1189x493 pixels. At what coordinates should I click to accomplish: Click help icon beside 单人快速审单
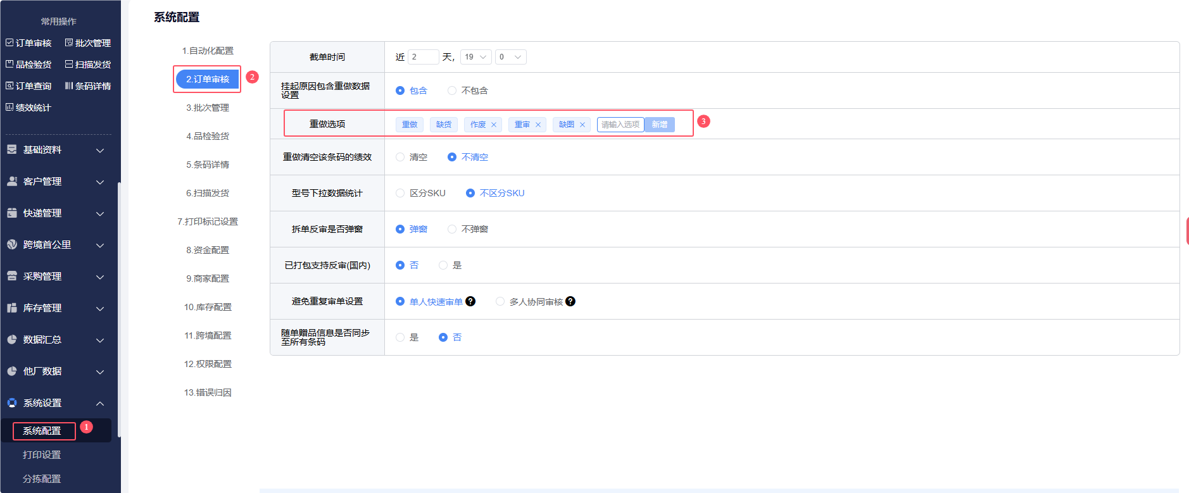click(x=470, y=301)
